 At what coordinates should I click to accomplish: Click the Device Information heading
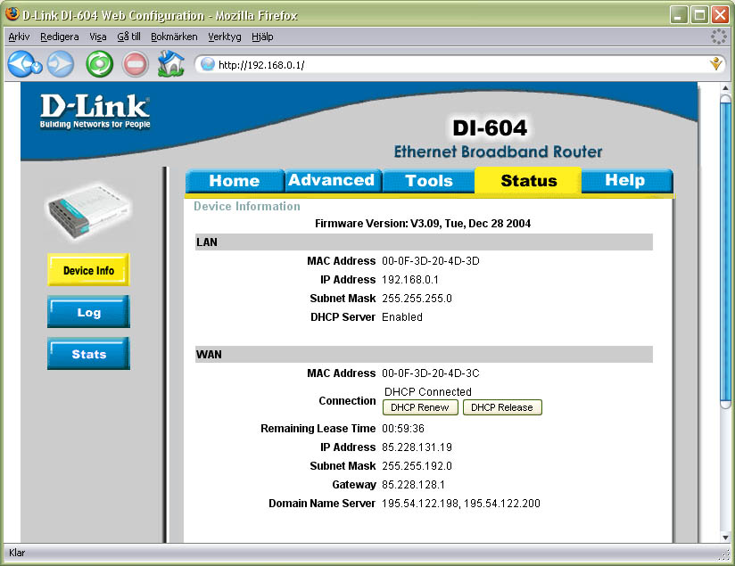[x=247, y=206]
